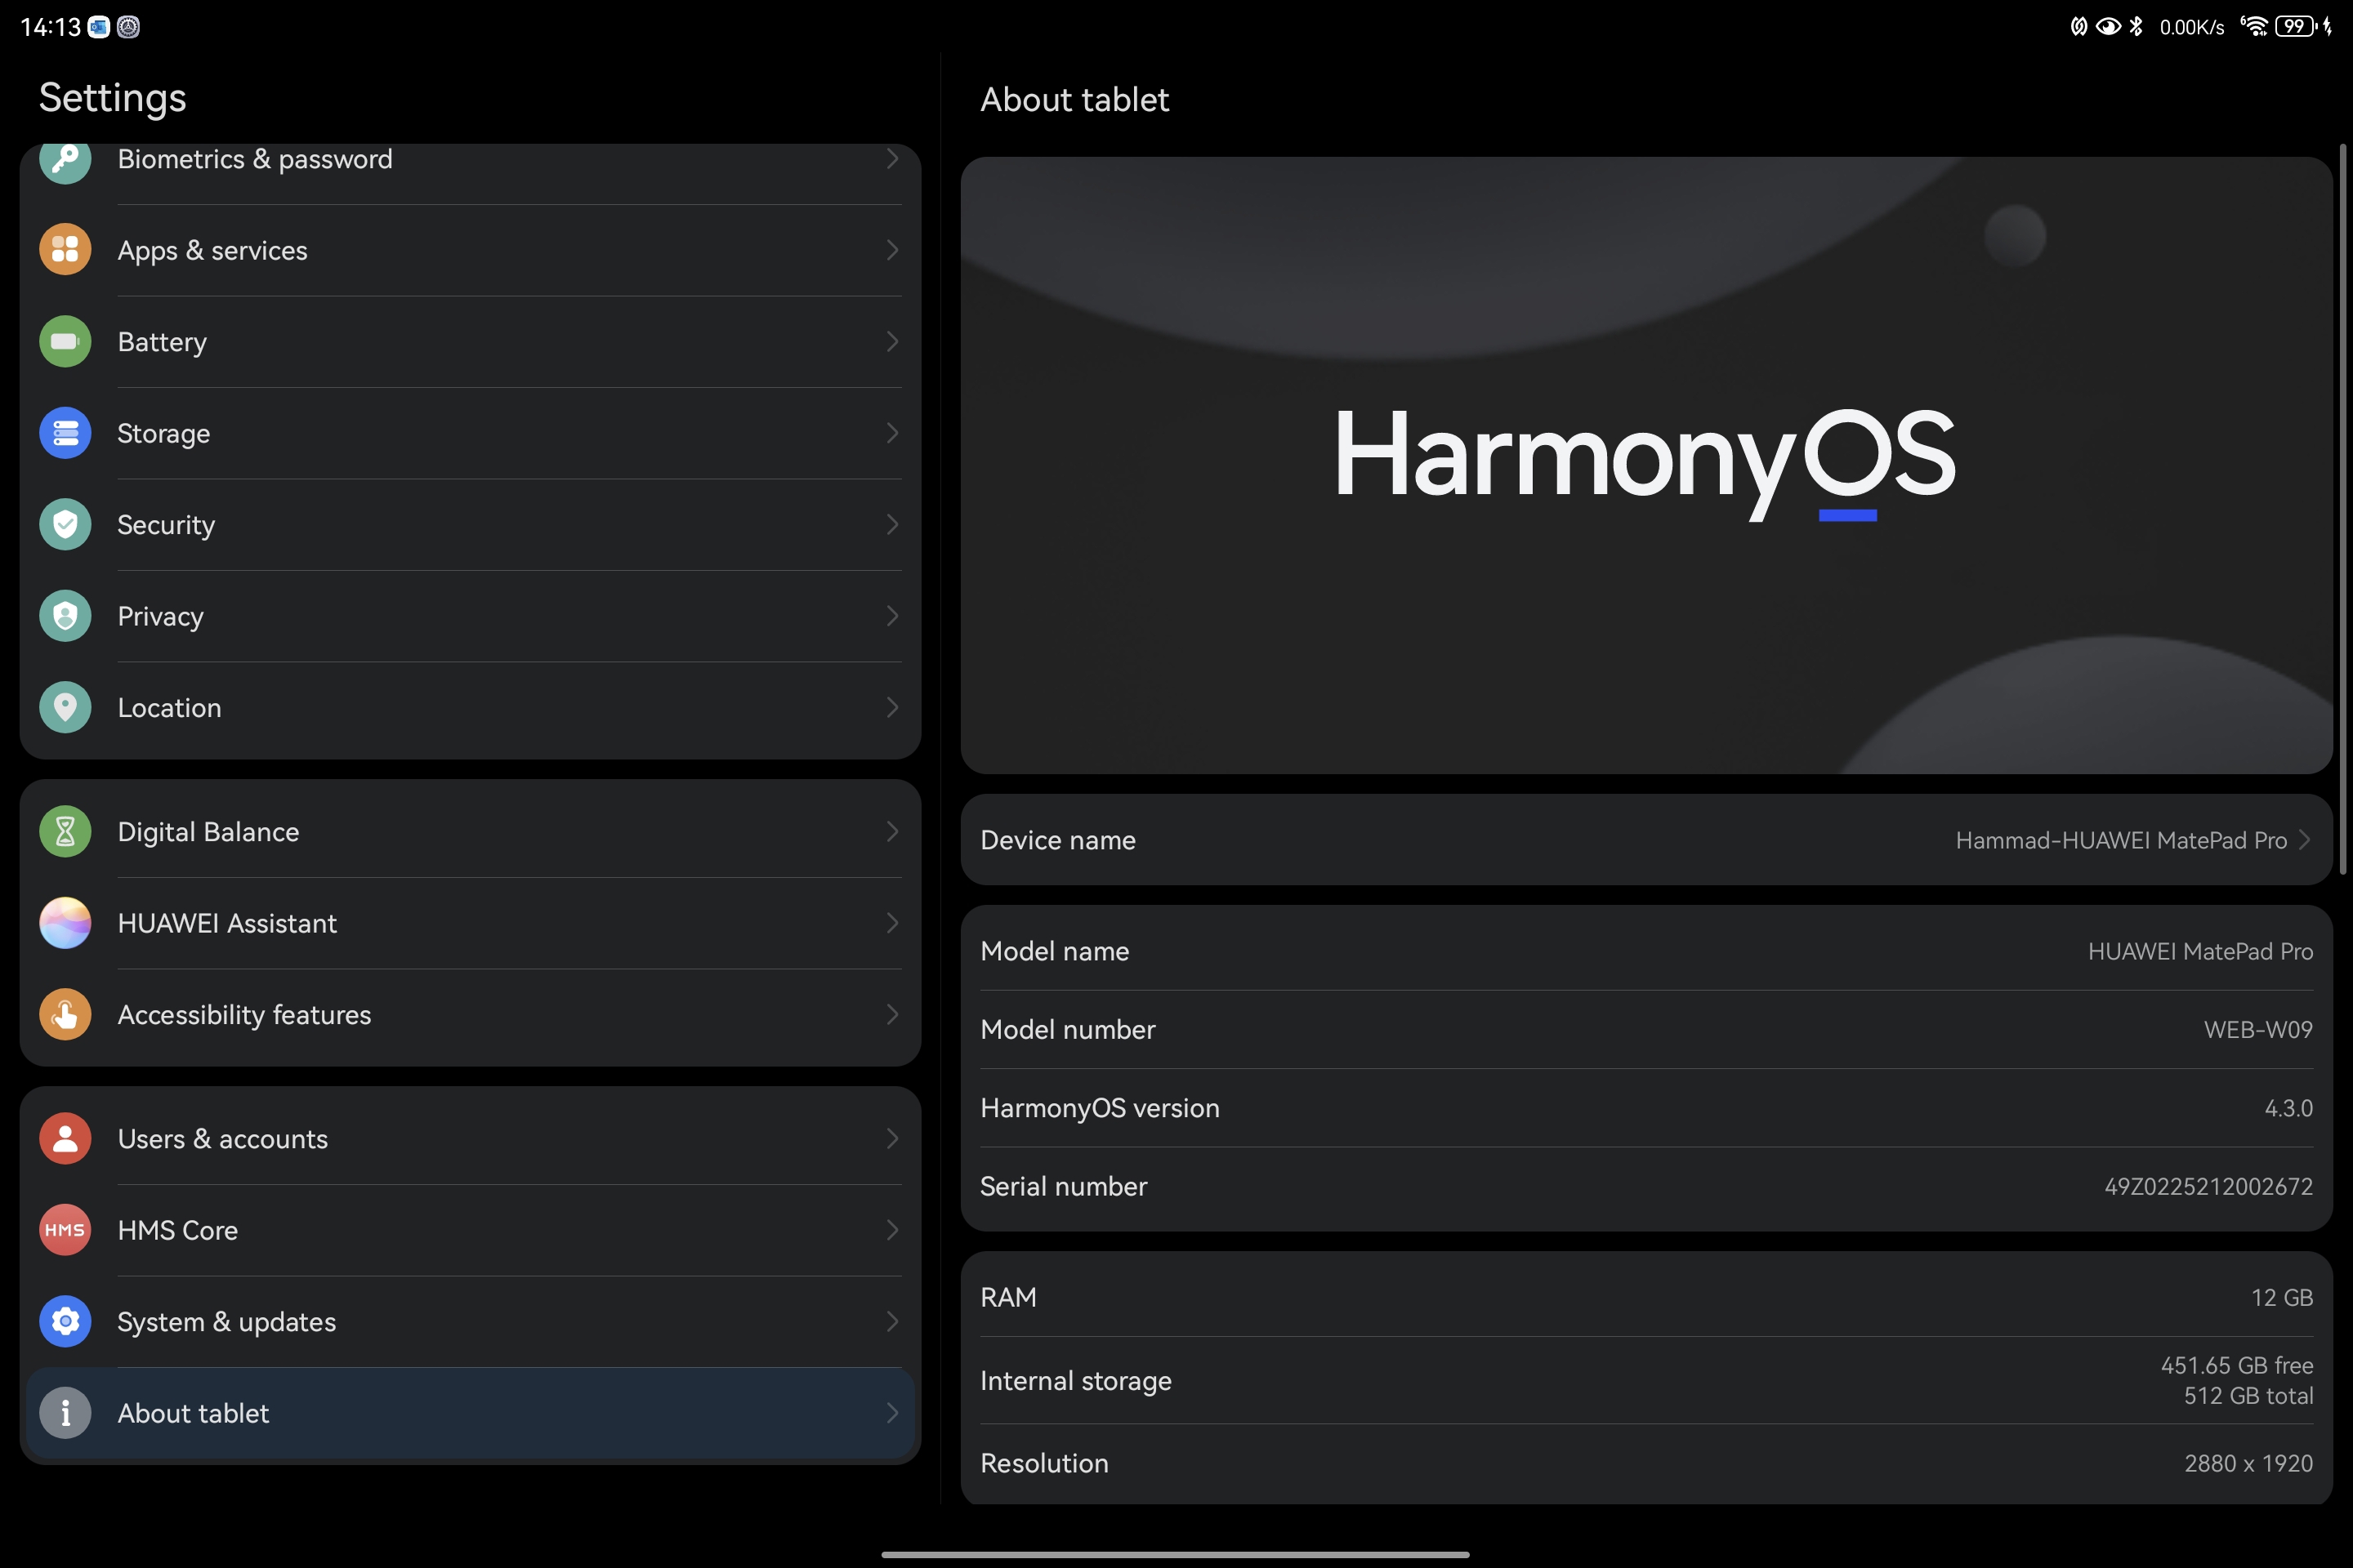Open the Users & accounts chevron
Viewport: 2353px width, 1568px height.
891,1139
